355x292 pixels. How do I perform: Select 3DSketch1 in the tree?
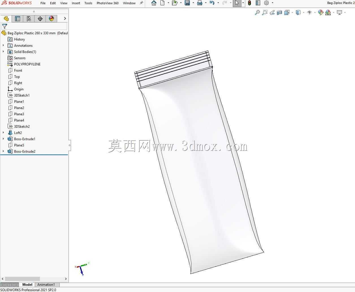tap(19, 95)
